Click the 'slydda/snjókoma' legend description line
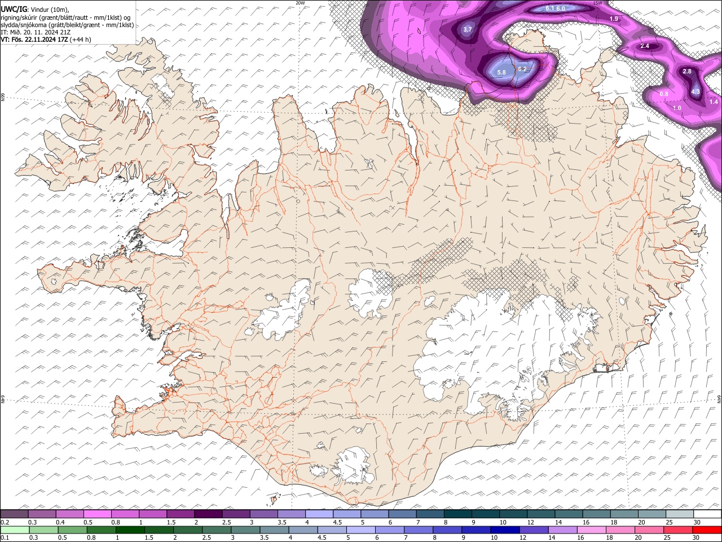 tap(67, 25)
